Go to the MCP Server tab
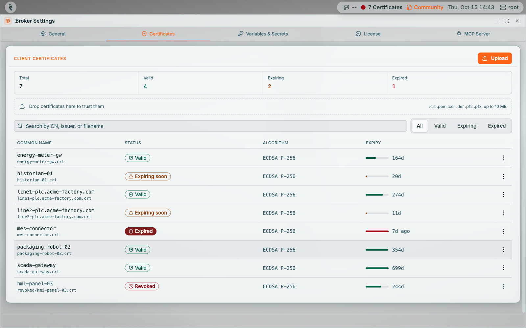The width and height of the screenshot is (526, 328). tap(473, 34)
